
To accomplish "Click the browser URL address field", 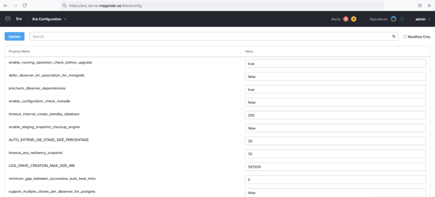I will [222, 6].
